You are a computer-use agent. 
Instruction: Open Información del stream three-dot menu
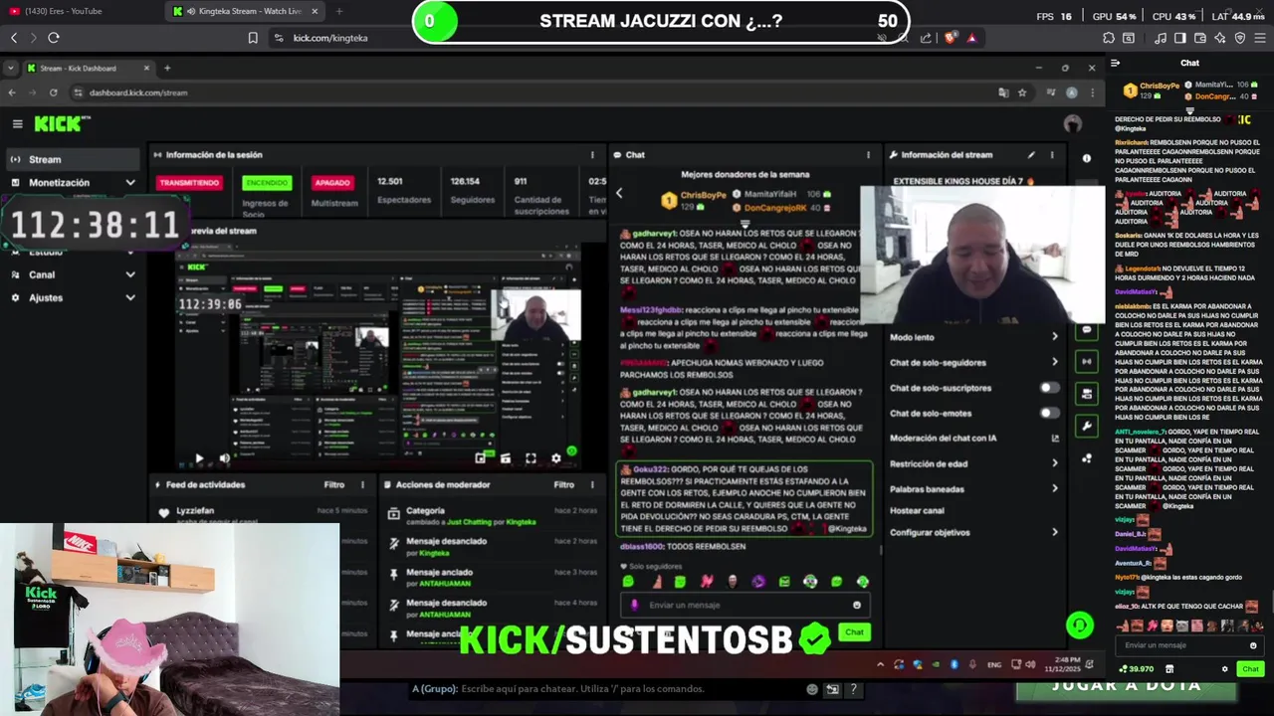[1051, 155]
